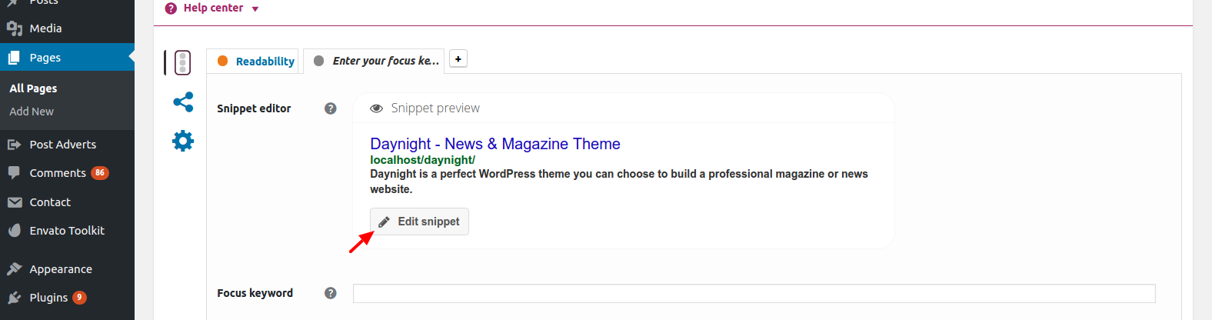Click into the Focus keyword field
The height and width of the screenshot is (320, 1212).
click(x=754, y=293)
